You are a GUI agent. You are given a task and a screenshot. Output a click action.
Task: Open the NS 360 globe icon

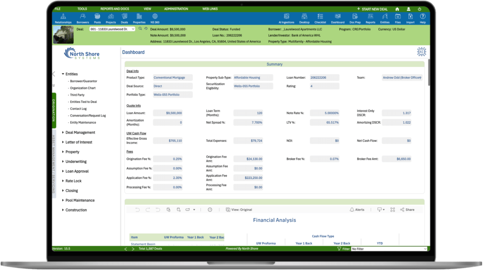[x=155, y=18]
